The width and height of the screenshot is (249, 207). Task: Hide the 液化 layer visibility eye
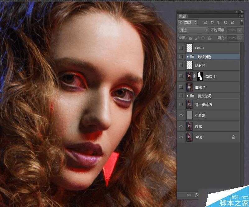(181, 126)
